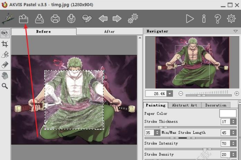The height and width of the screenshot is (160, 241).
Task: Click the maximum stroke length field 45
Action: click(225, 133)
